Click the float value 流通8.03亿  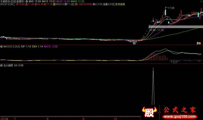coord(109,4)
